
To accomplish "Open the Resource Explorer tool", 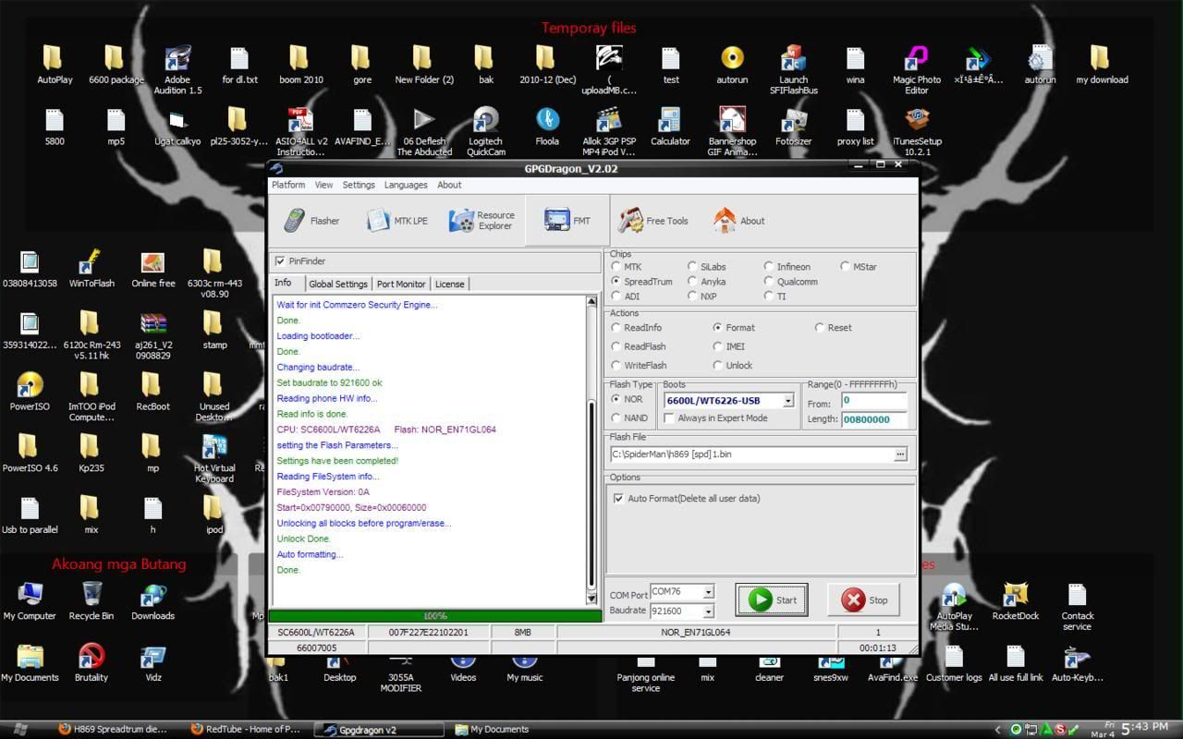I will click(x=482, y=221).
